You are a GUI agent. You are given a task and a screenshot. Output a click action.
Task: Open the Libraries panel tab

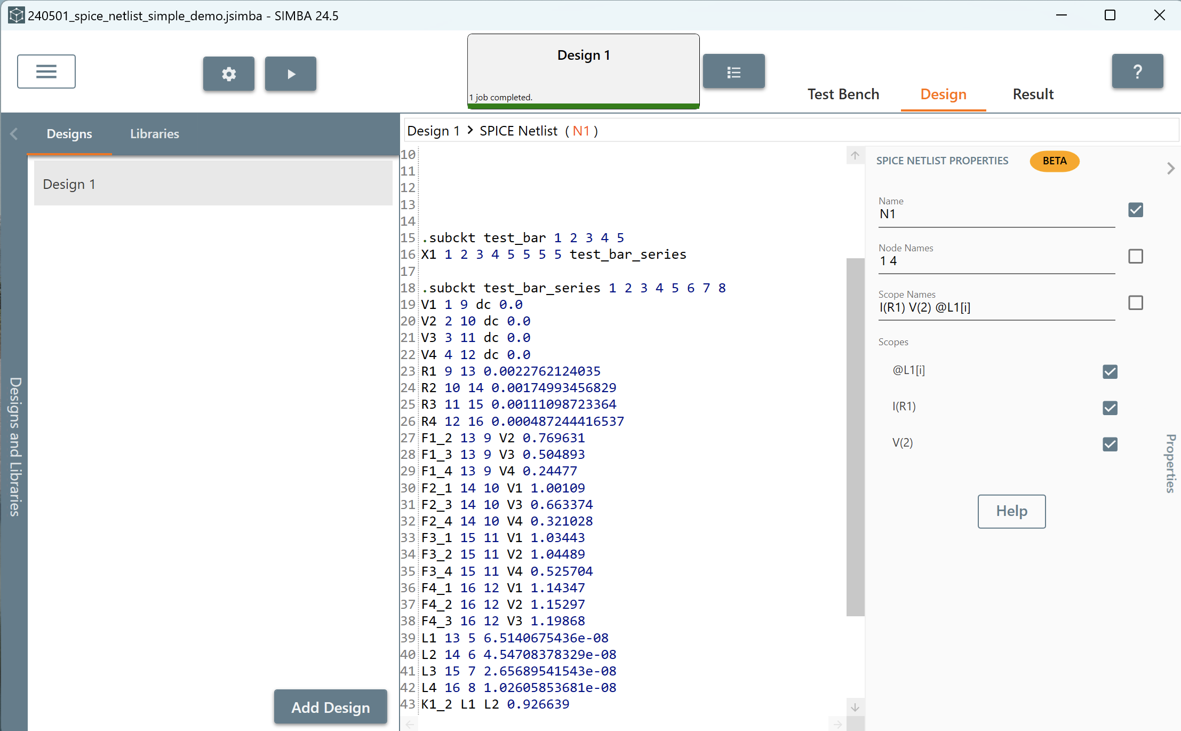pos(155,133)
